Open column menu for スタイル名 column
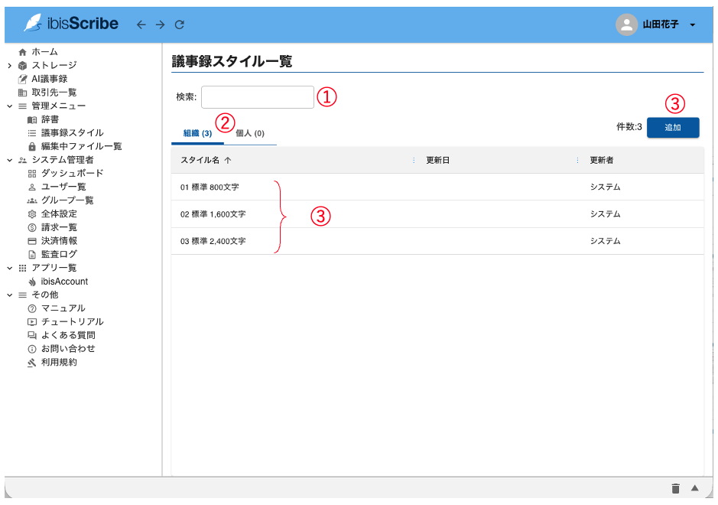 tap(414, 161)
